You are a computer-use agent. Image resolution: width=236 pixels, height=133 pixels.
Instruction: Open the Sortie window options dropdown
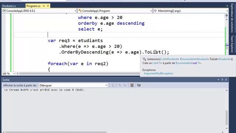point(218,80)
